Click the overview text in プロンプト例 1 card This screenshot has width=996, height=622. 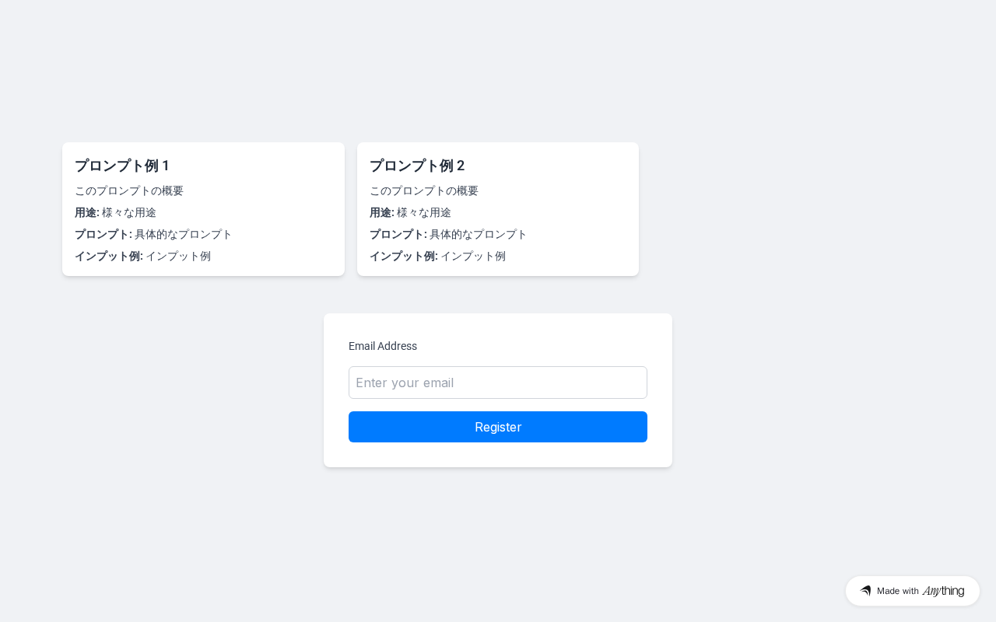coord(129,190)
